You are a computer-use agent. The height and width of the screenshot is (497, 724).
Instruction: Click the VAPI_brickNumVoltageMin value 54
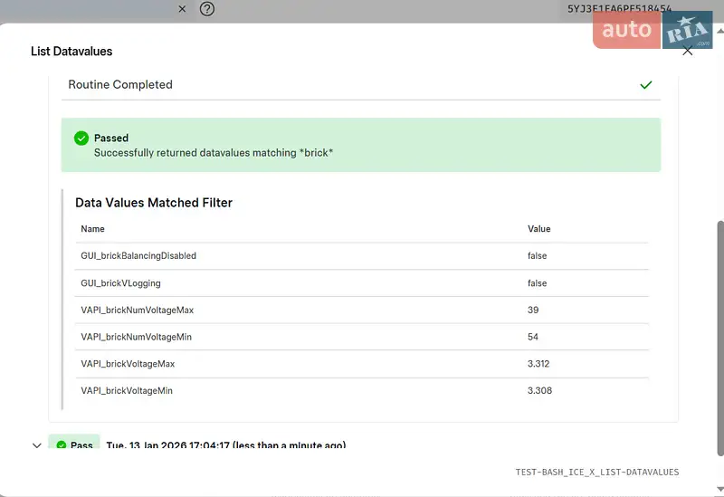click(x=533, y=337)
